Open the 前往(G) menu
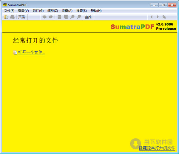Image resolution: width=179 pixels, height=154 pixels. pyautogui.click(x=38, y=11)
